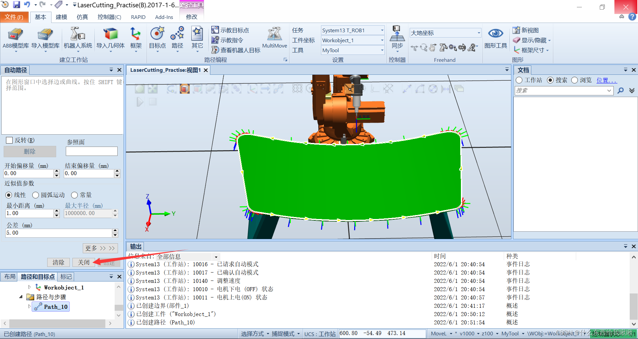Expand the Workobject_1 tree node

(29, 287)
